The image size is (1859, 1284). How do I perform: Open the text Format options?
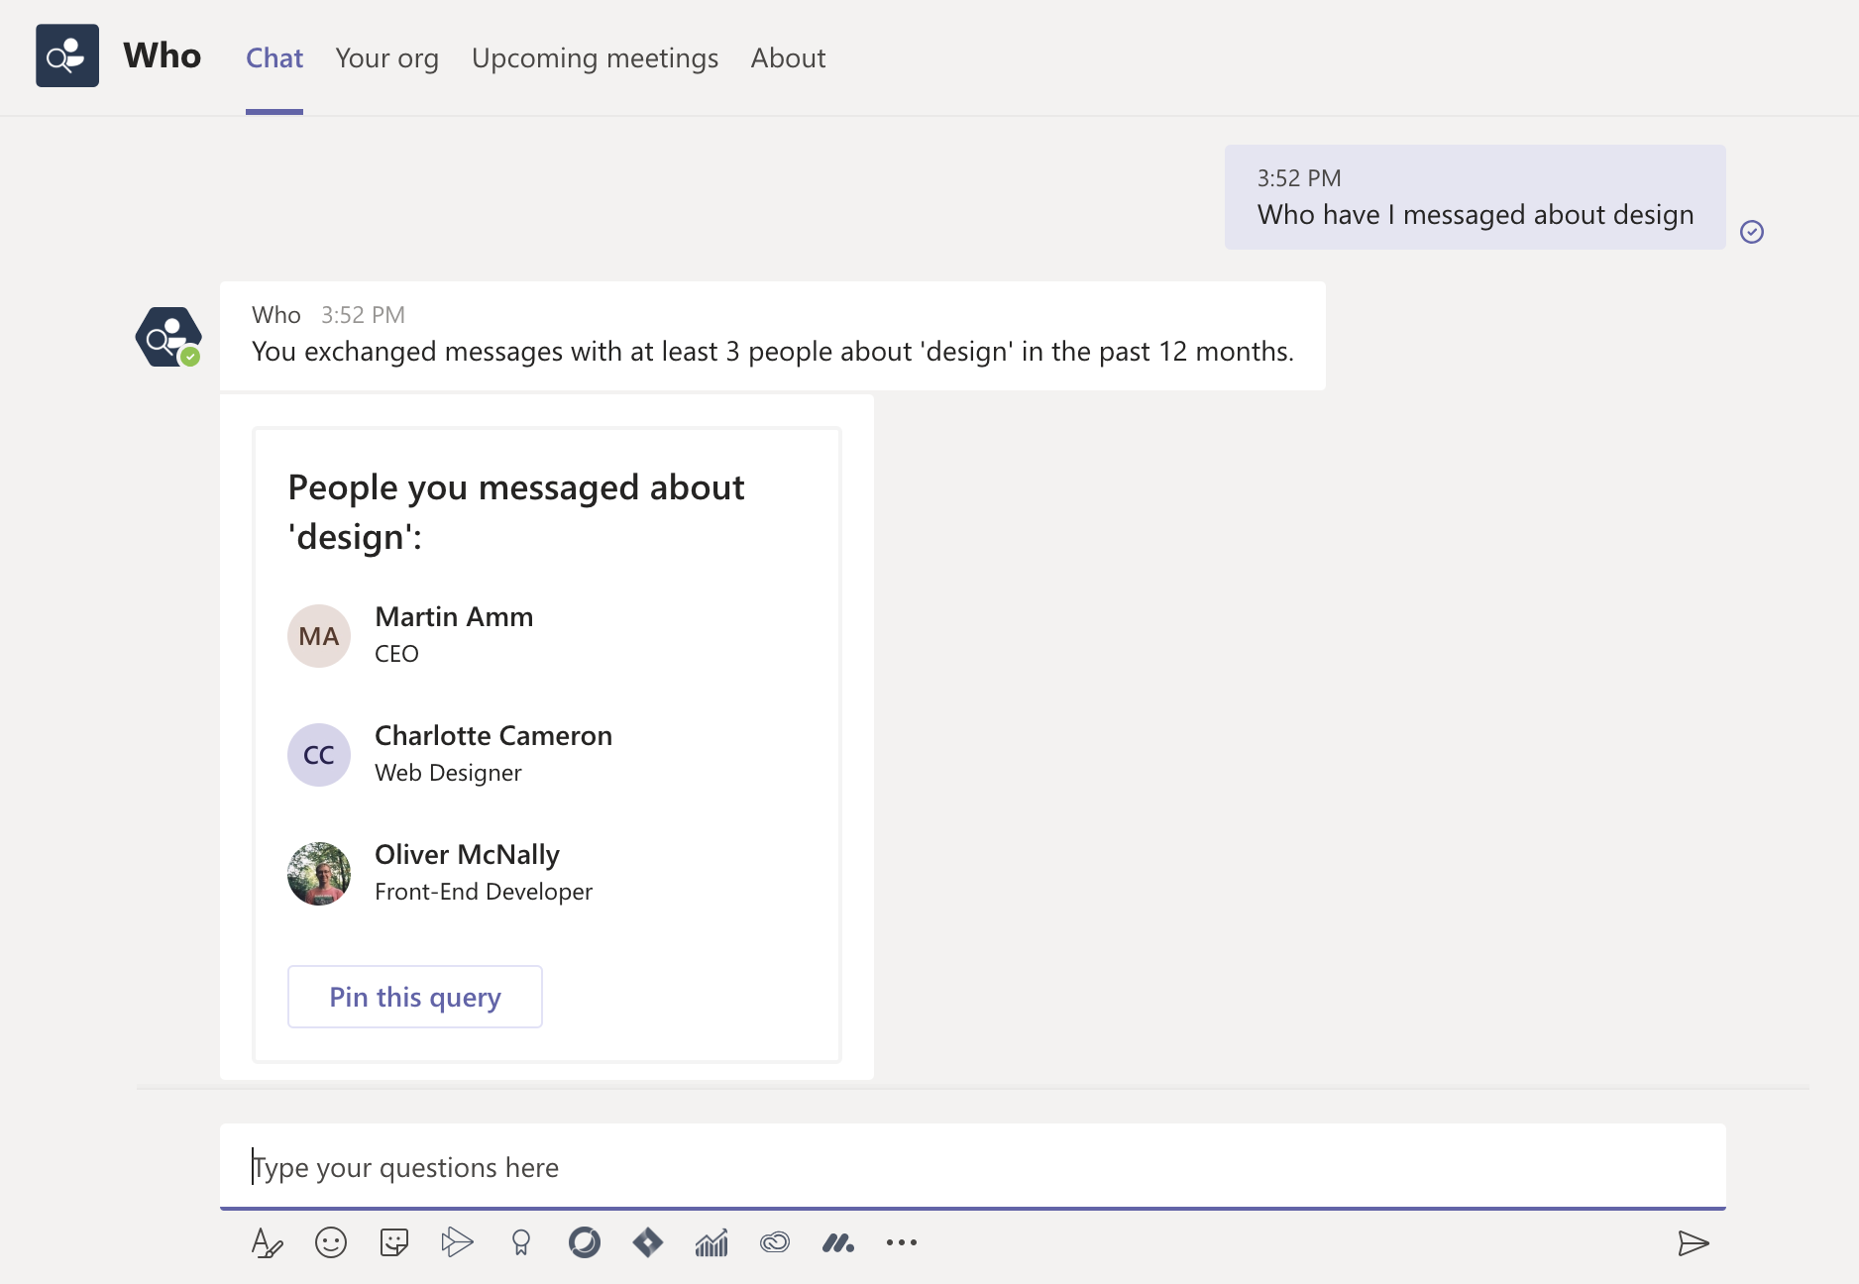coord(267,1242)
